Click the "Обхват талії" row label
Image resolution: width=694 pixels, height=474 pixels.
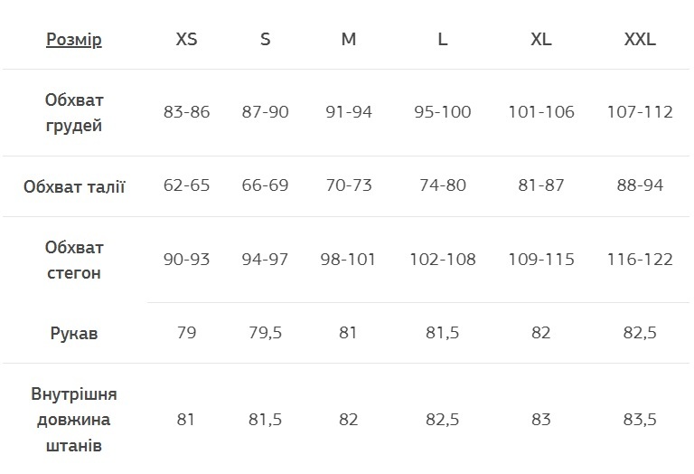pos(74,186)
